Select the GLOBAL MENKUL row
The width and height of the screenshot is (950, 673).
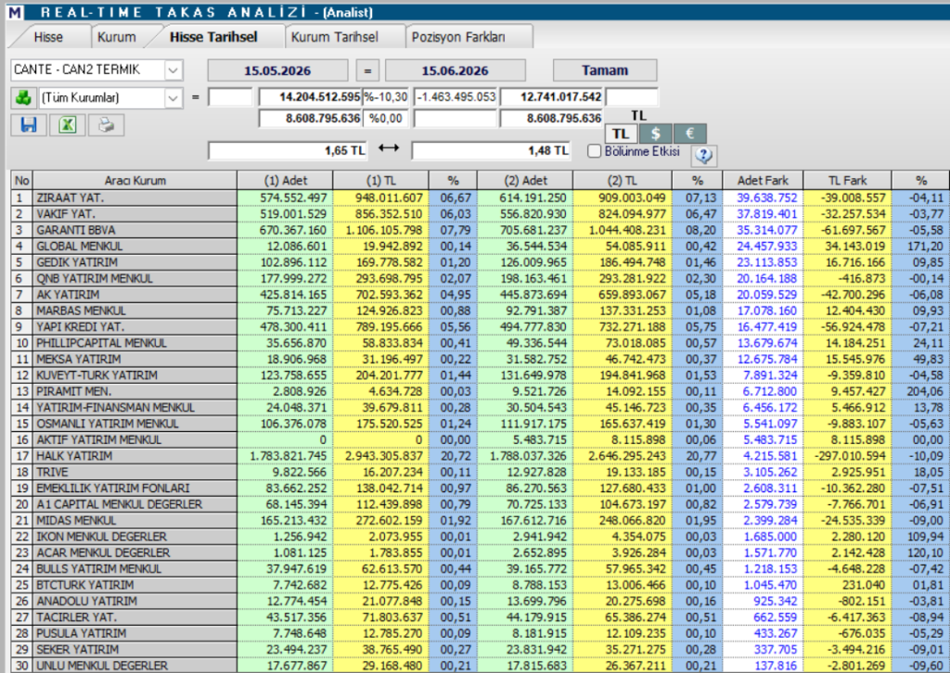pos(480,247)
